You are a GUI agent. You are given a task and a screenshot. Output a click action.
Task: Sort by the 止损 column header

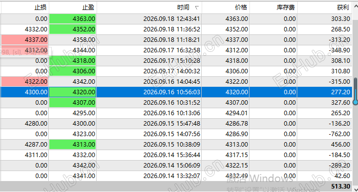[x=25, y=7]
